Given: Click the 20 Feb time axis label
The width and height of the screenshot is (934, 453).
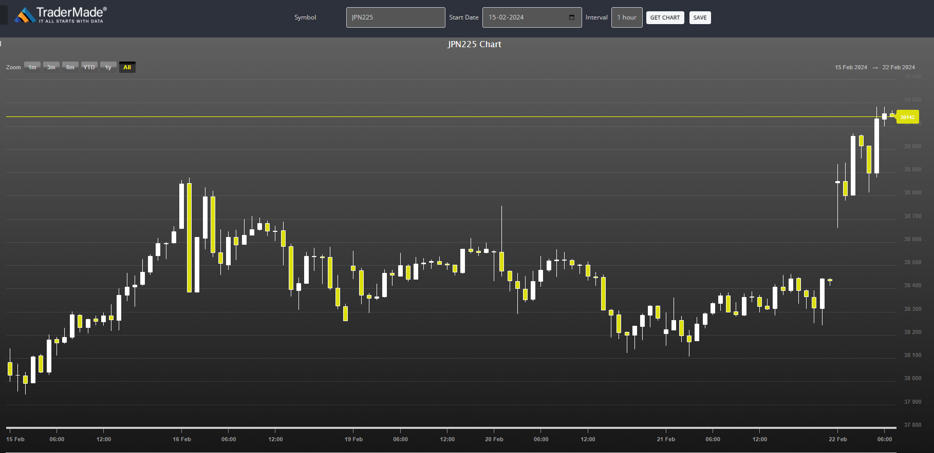Looking at the screenshot, I should tap(494, 439).
